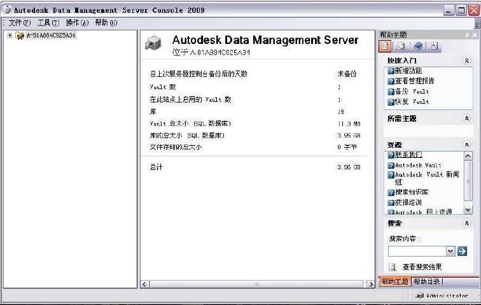Screen dimensions: 481x305
Task: Open the 搜索内容 dropdown arrow
Action: click(x=450, y=252)
